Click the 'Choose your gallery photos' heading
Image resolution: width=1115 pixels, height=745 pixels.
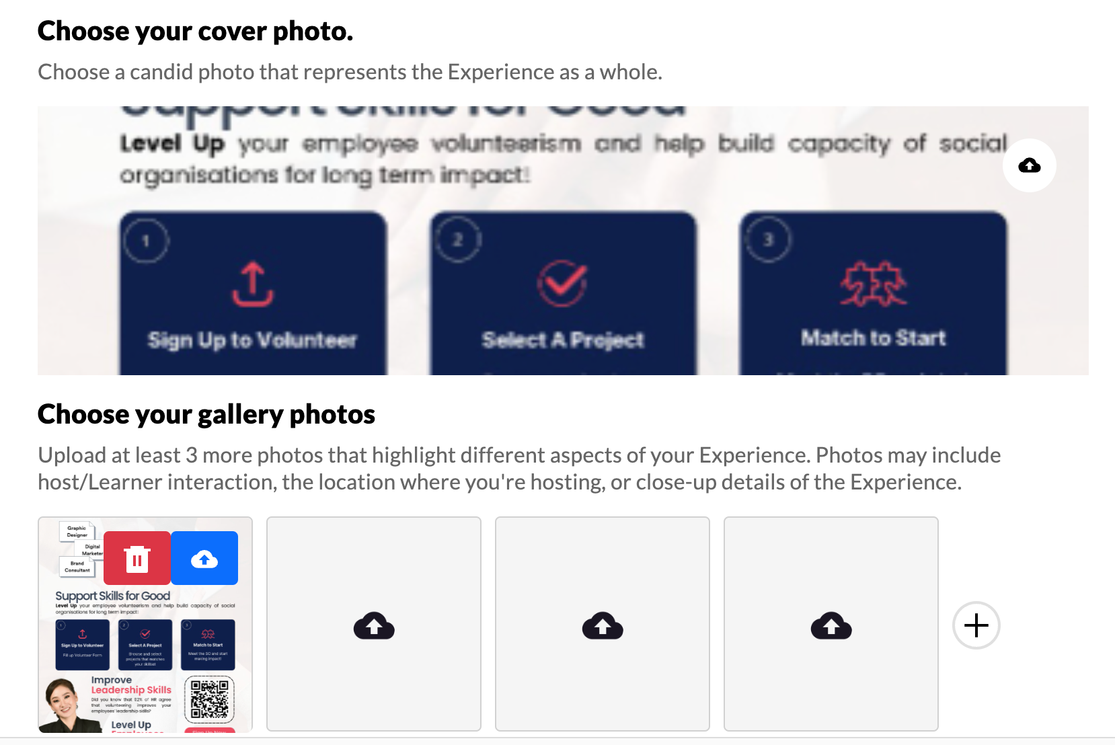(206, 414)
